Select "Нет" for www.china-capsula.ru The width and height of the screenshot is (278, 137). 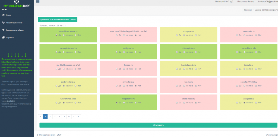pos(75,35)
